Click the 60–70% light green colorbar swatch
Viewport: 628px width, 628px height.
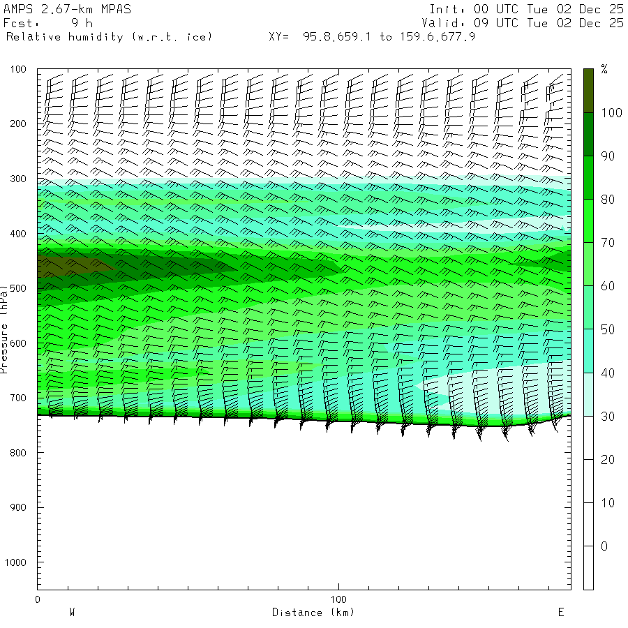click(x=588, y=264)
